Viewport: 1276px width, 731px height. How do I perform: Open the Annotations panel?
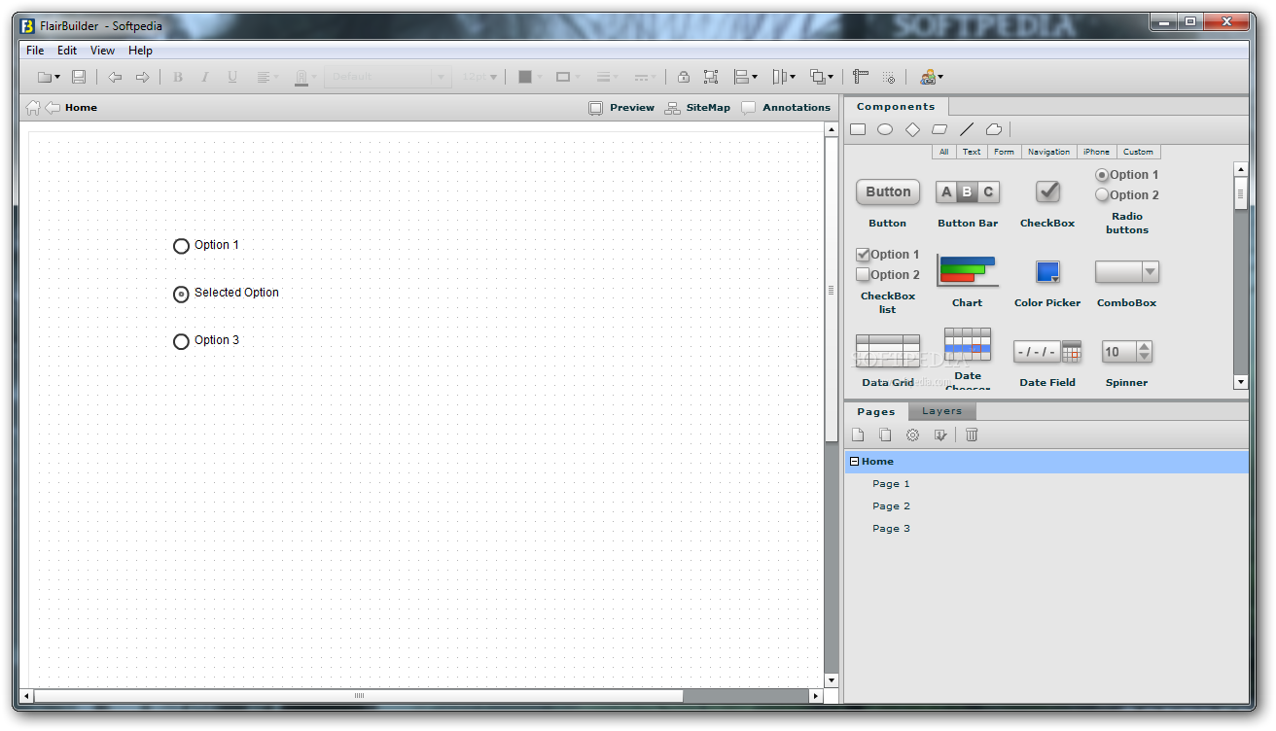click(x=786, y=108)
